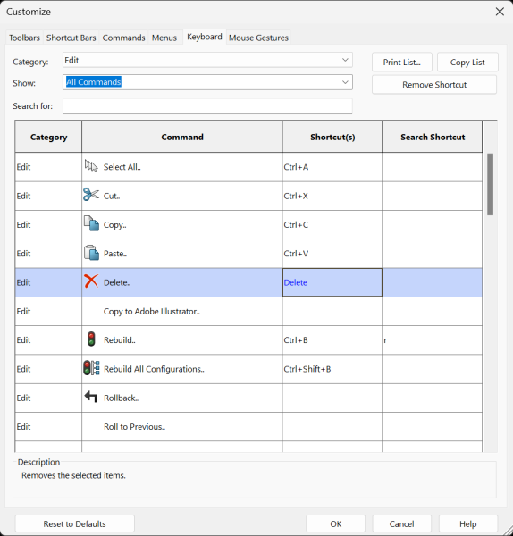513x536 pixels.
Task: Click the Copy pages icon
Action: pos(91,223)
